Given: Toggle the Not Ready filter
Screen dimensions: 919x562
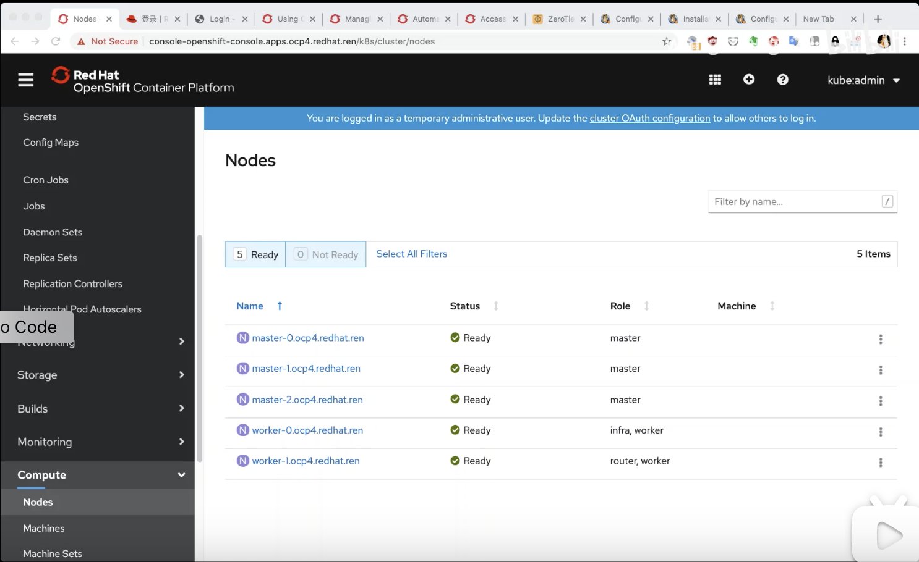Looking at the screenshot, I should pyautogui.click(x=326, y=254).
